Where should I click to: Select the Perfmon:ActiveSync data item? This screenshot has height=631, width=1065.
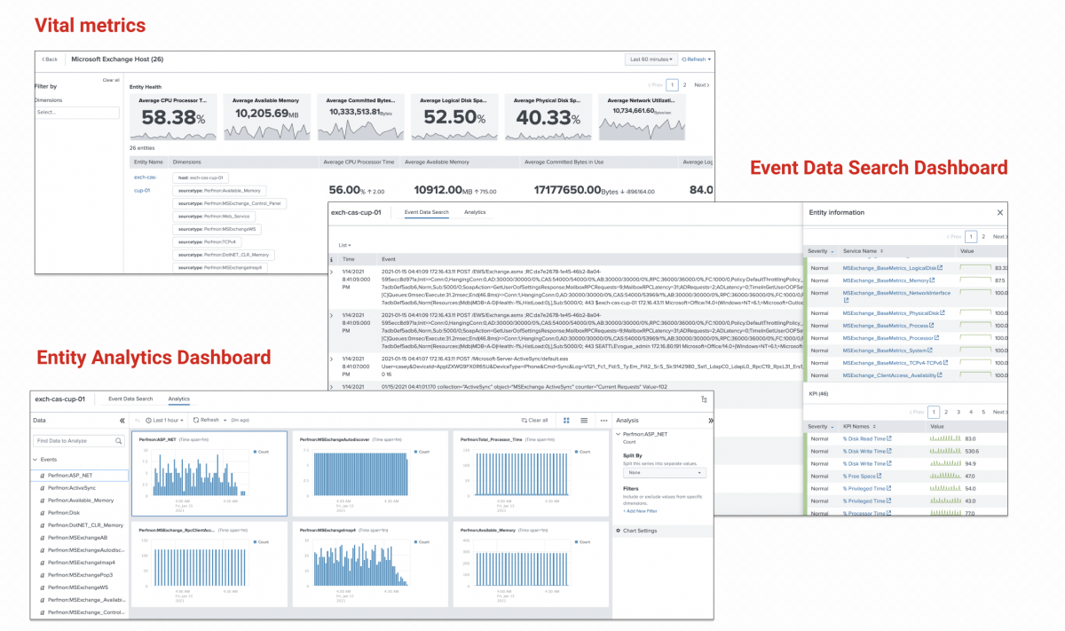[x=71, y=488]
